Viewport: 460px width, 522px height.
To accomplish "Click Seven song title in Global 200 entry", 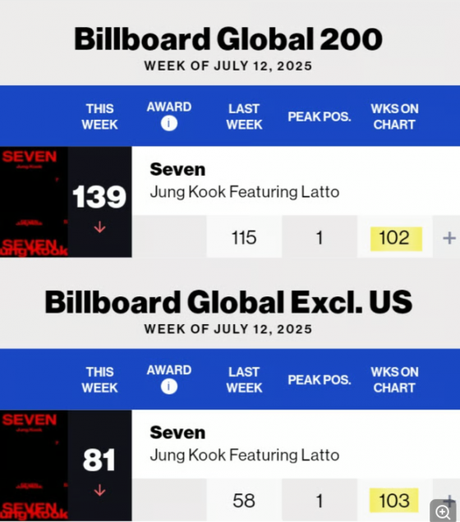I will [177, 169].
